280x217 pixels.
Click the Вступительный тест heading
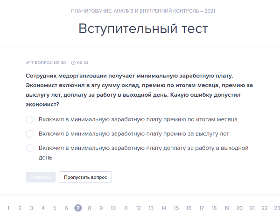pyautogui.click(x=143, y=28)
